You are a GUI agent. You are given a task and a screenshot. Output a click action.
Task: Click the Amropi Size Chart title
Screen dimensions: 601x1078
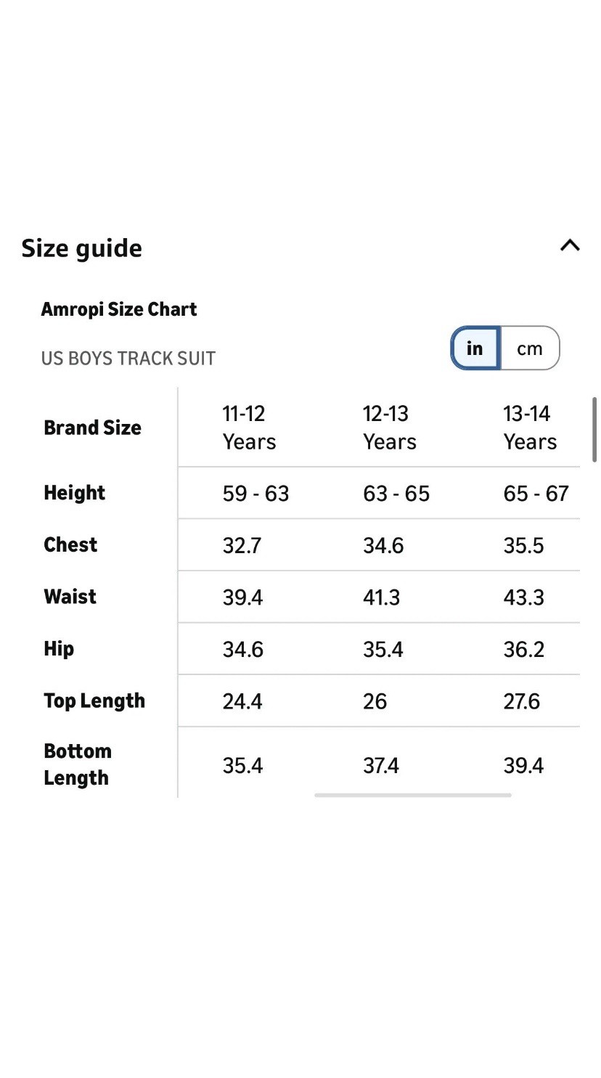coord(119,309)
